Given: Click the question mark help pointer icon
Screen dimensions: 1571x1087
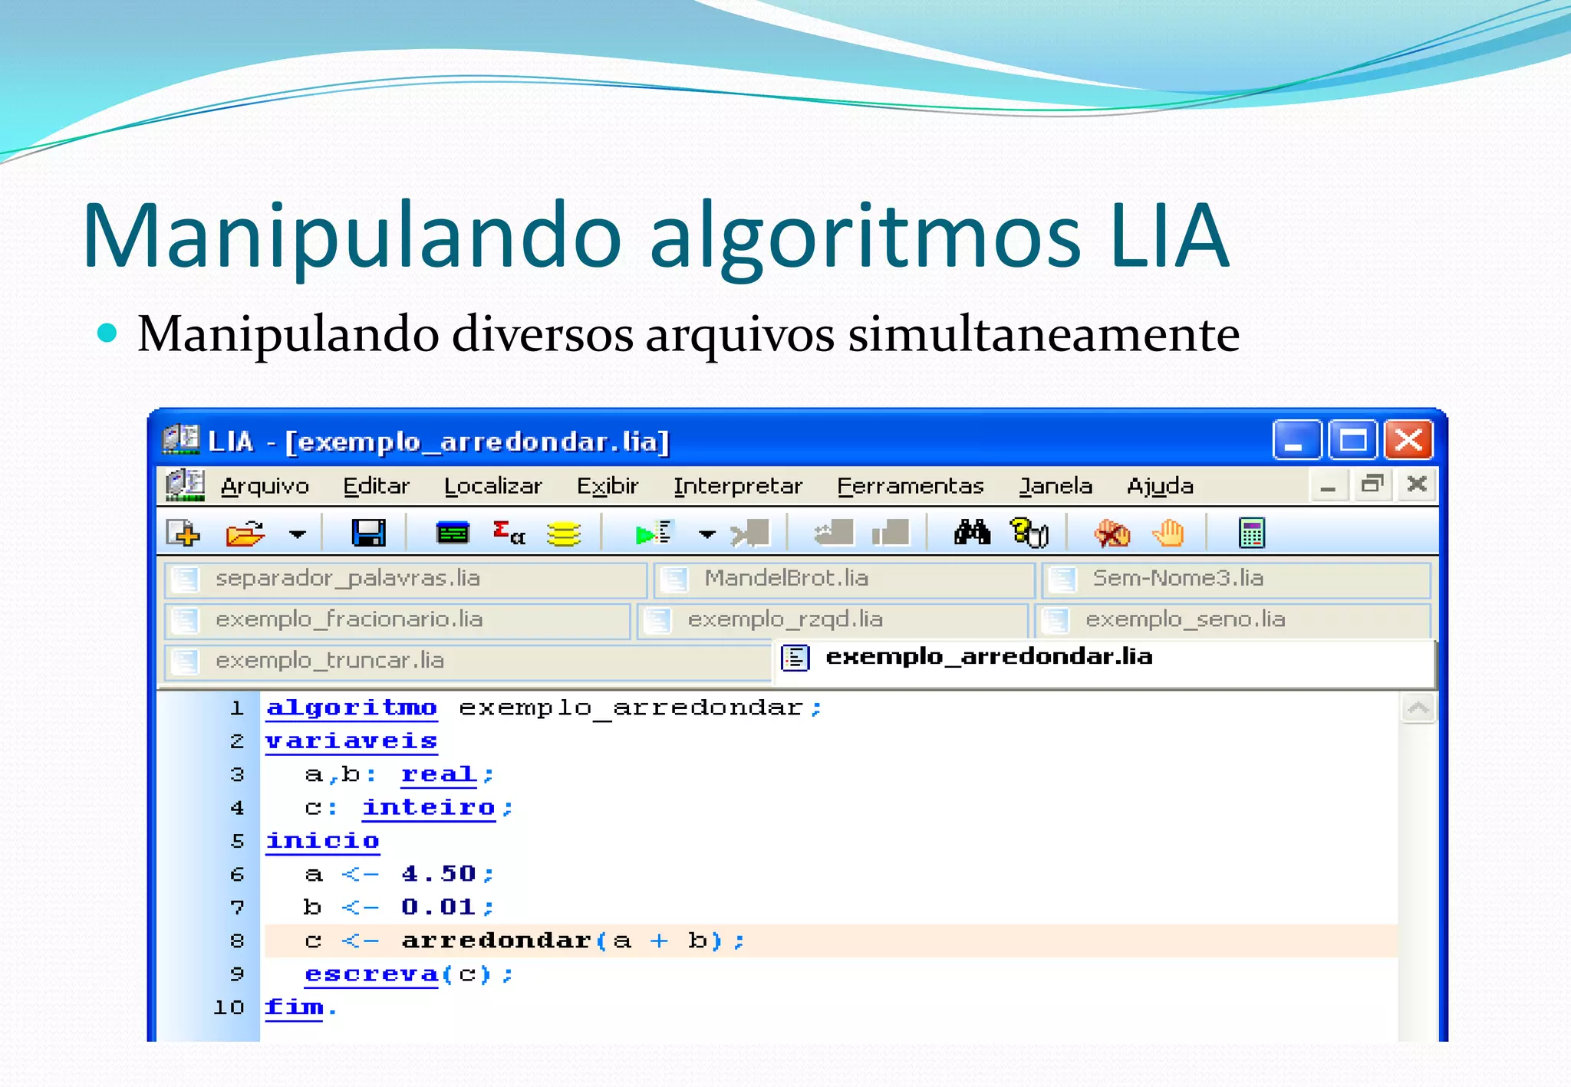Looking at the screenshot, I should (1029, 533).
